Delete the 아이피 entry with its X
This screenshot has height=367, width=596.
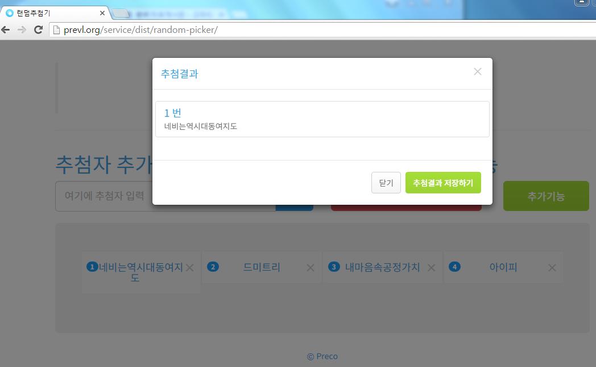point(552,268)
